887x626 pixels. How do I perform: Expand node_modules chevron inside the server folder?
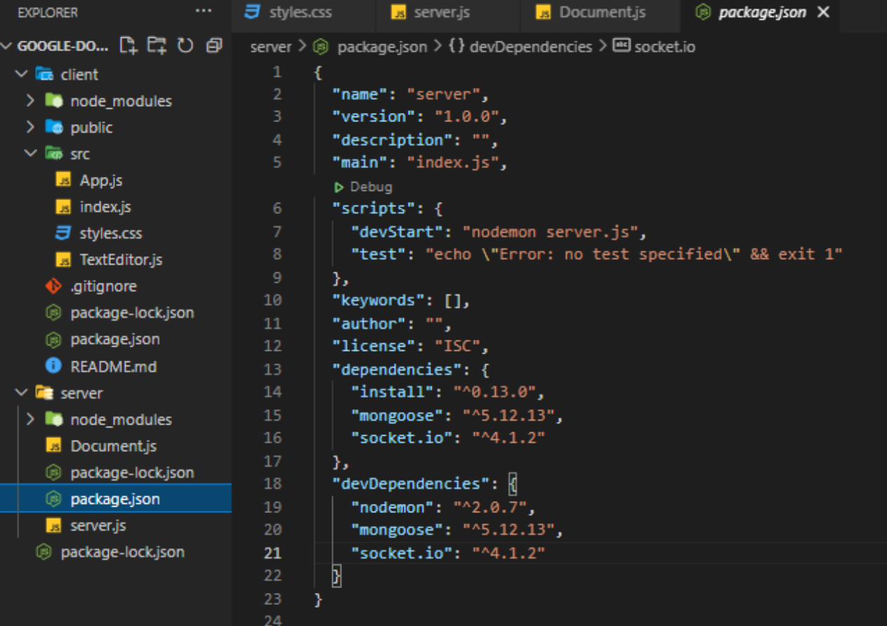[30, 420]
